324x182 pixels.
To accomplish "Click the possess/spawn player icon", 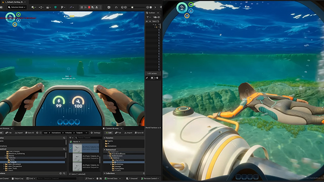I will [93, 7].
